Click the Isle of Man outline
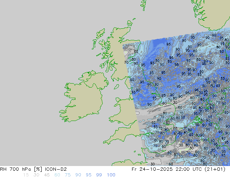Viewport: 230px width, 178px height. pyautogui.click(x=116, y=87)
